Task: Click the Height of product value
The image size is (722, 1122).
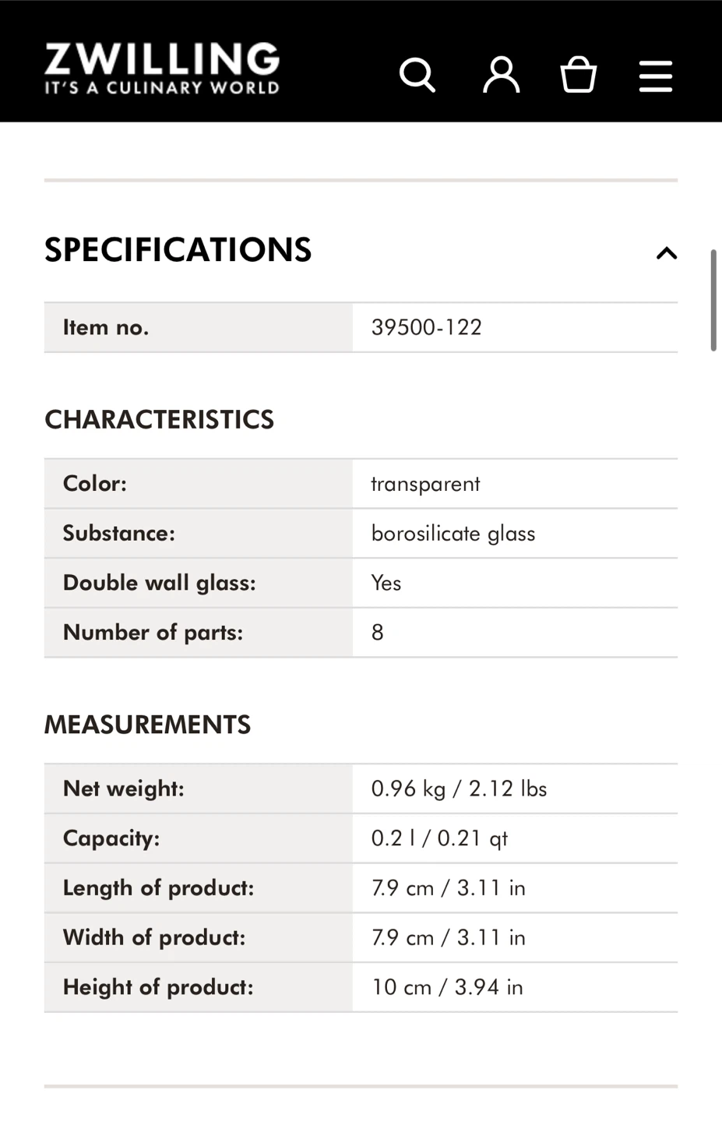Action: 447,987
